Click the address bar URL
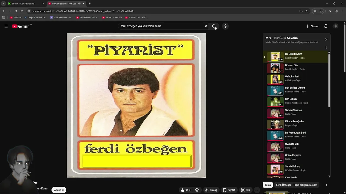Viewport: 346px width, 194px height. point(83,11)
